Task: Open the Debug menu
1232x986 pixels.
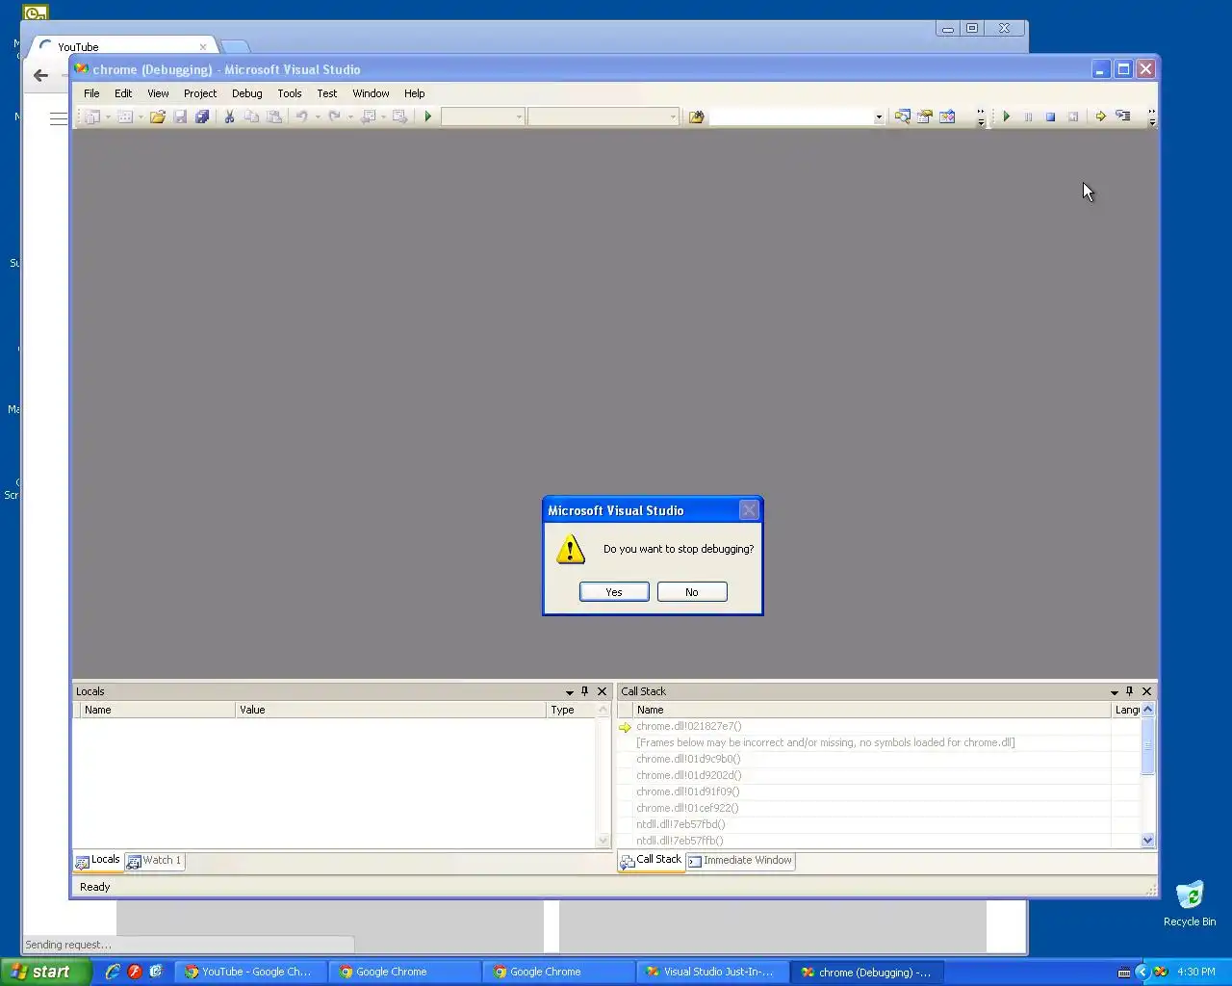Action: [246, 93]
